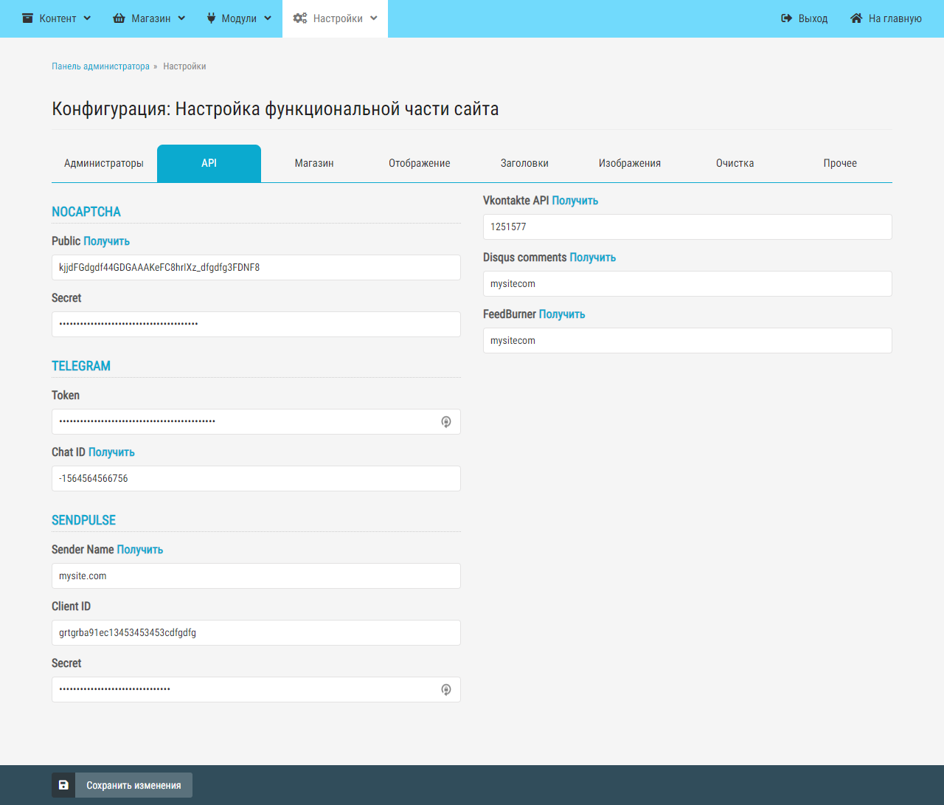944x805 pixels.
Task: Open the Контент menu
Action: click(57, 18)
